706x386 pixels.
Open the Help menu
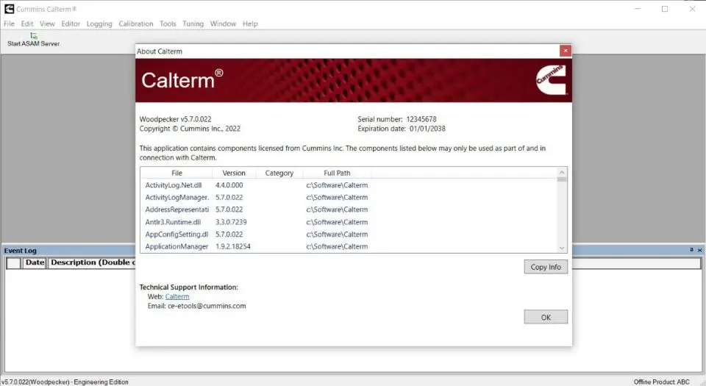250,24
